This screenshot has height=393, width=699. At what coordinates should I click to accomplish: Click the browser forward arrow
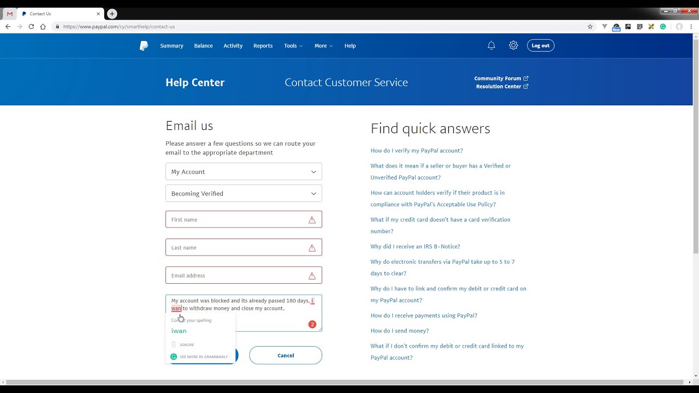click(20, 26)
